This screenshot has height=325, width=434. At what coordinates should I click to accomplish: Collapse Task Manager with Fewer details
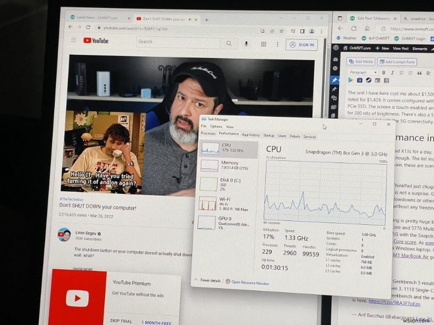pos(207,281)
